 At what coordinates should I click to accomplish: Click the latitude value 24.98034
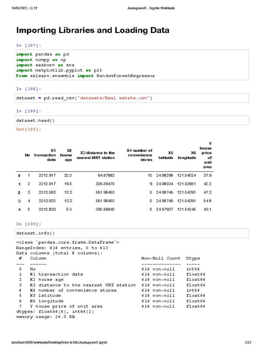(x=165, y=184)
